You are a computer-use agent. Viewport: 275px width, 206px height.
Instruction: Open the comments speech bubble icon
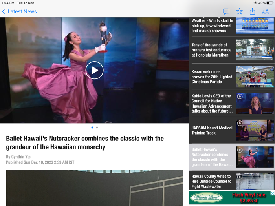click(x=226, y=11)
